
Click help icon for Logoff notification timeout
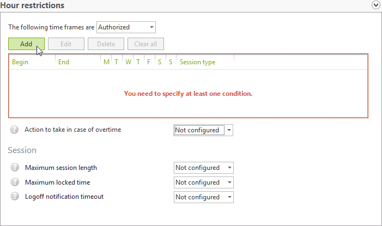14,197
